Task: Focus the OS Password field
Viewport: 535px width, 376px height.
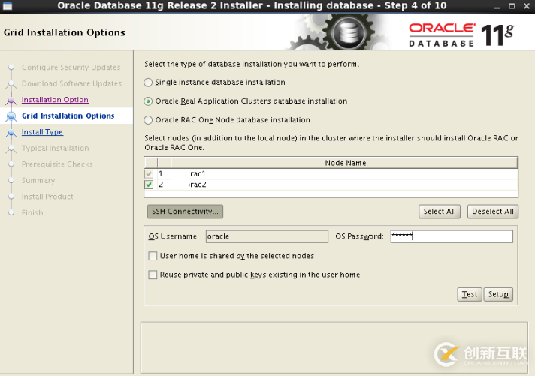Action: [x=452, y=236]
